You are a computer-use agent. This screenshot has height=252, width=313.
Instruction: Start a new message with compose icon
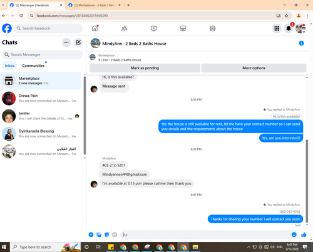click(x=78, y=43)
